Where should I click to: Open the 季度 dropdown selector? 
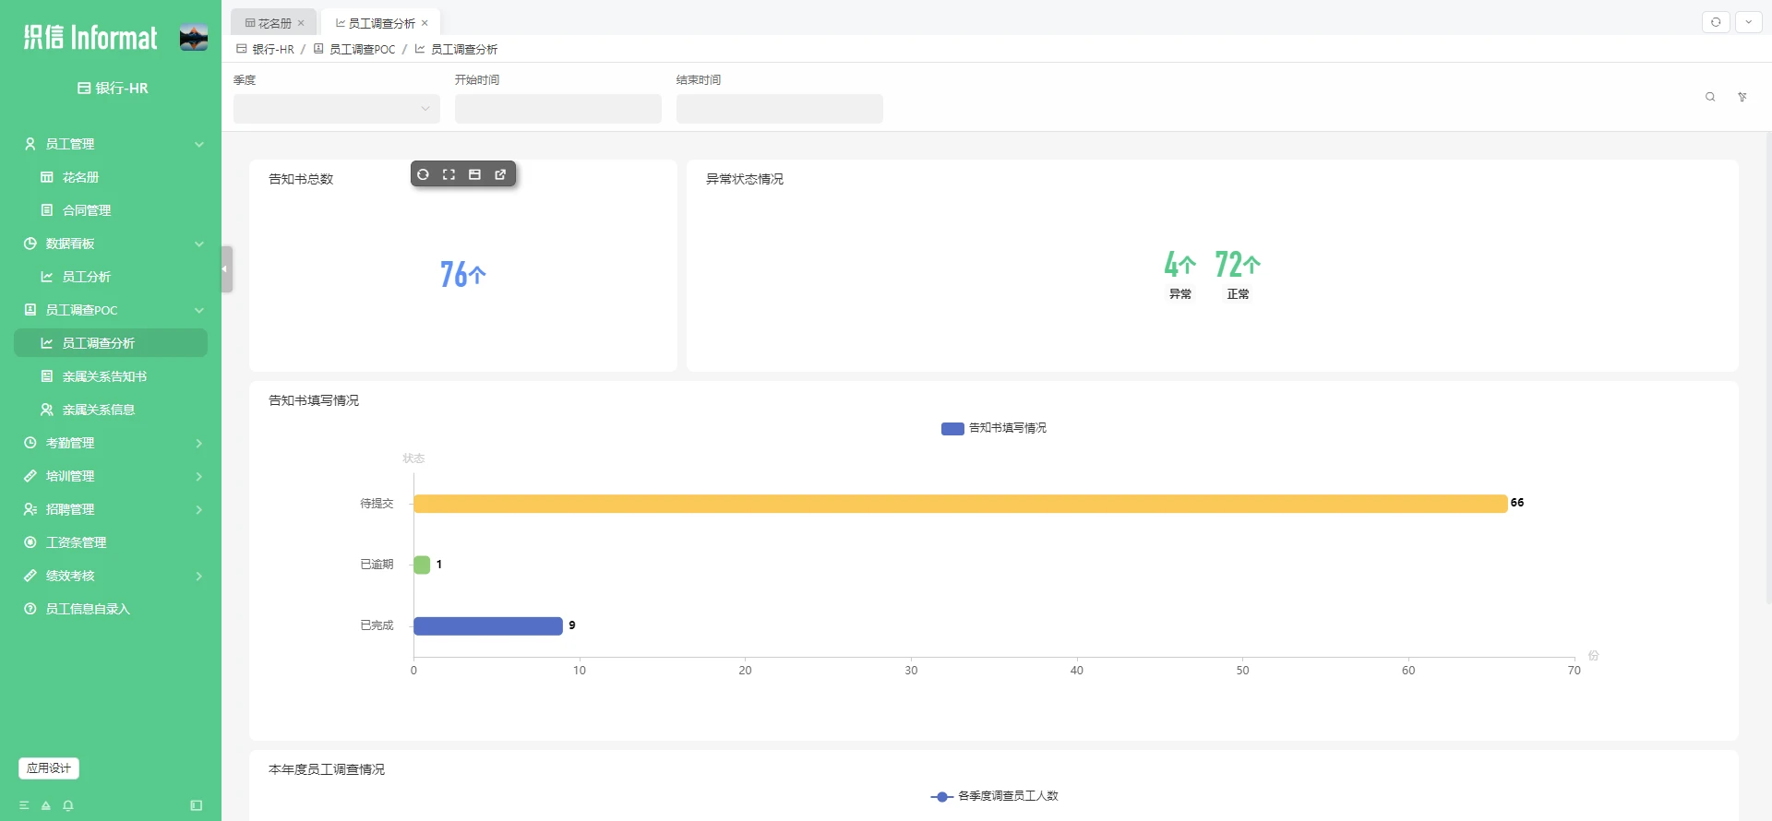pos(337,109)
